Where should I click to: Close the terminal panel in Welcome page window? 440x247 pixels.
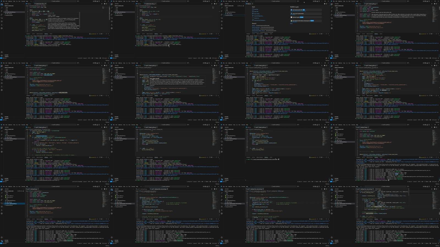tap(328, 34)
